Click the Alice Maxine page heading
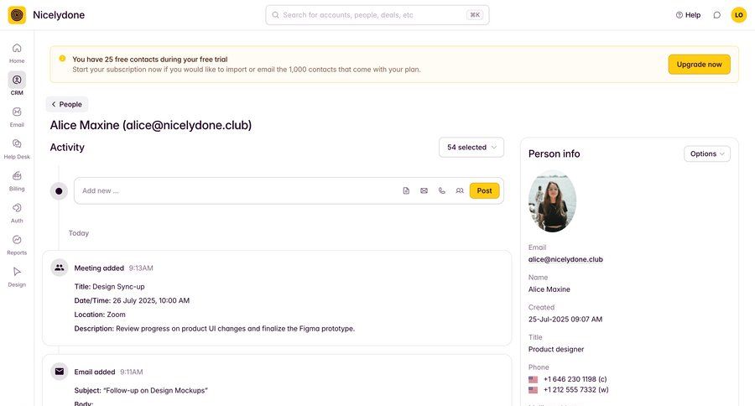Screen dimensions: 755x406 pos(151,125)
